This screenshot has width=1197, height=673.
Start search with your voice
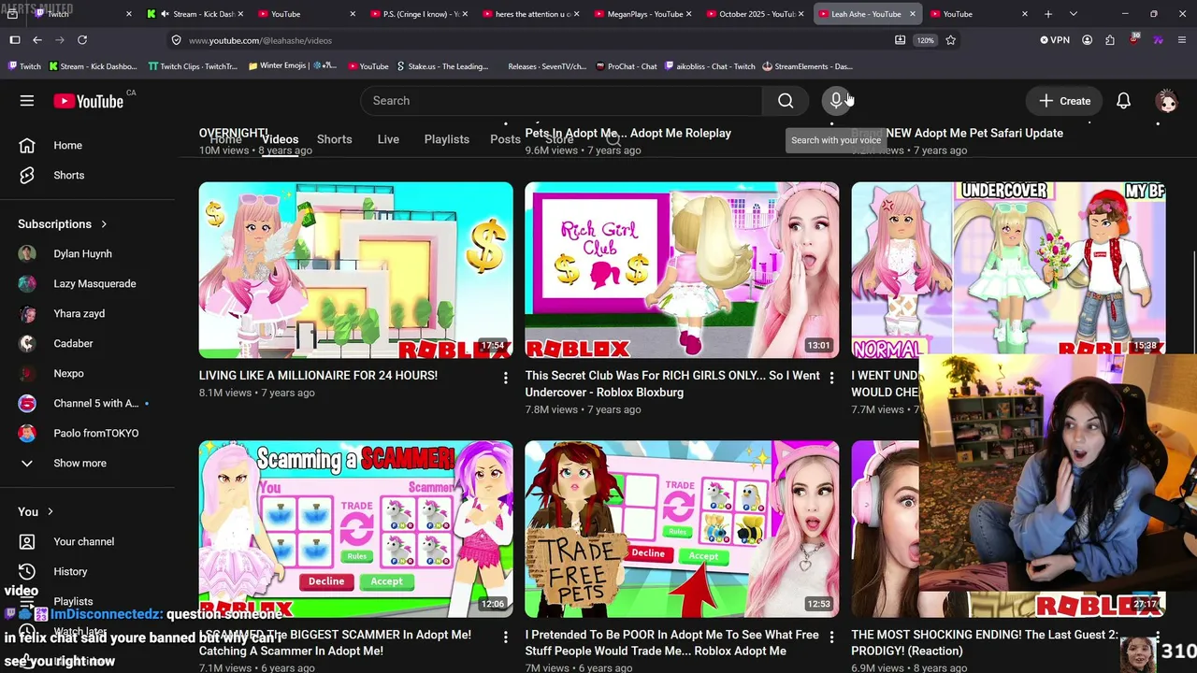(x=836, y=101)
